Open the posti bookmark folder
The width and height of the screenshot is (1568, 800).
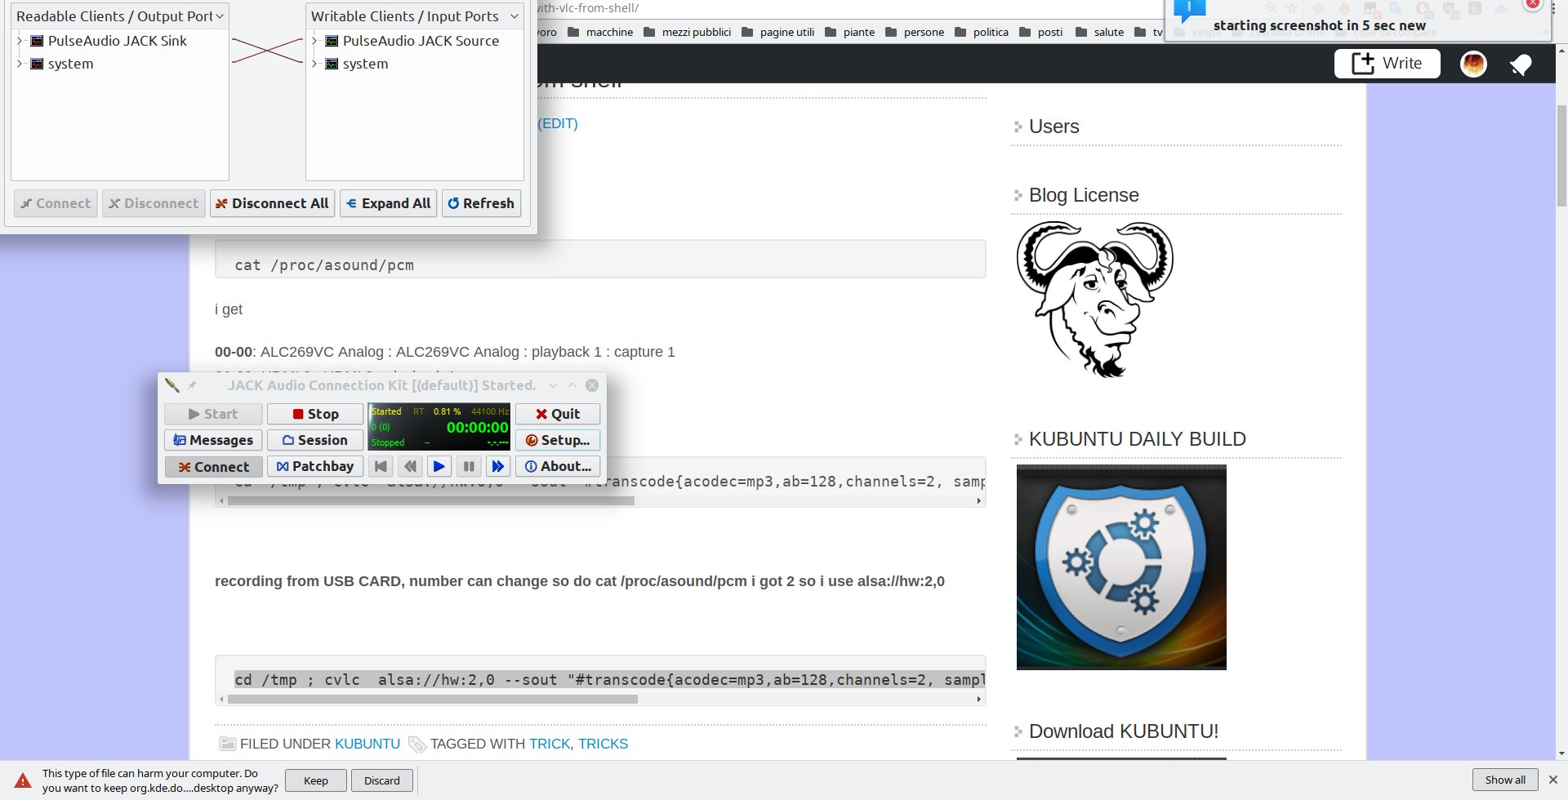coord(1040,32)
